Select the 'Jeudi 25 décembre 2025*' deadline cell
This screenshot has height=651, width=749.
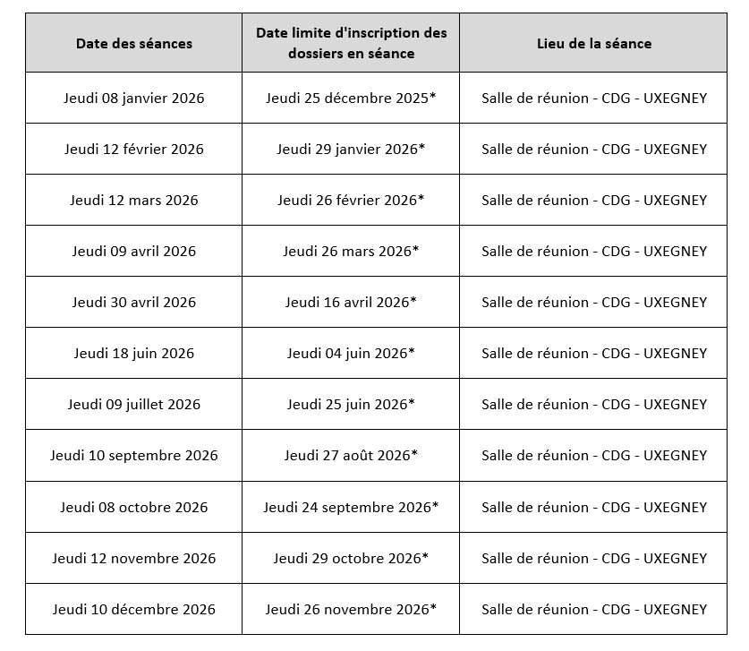pos(351,98)
